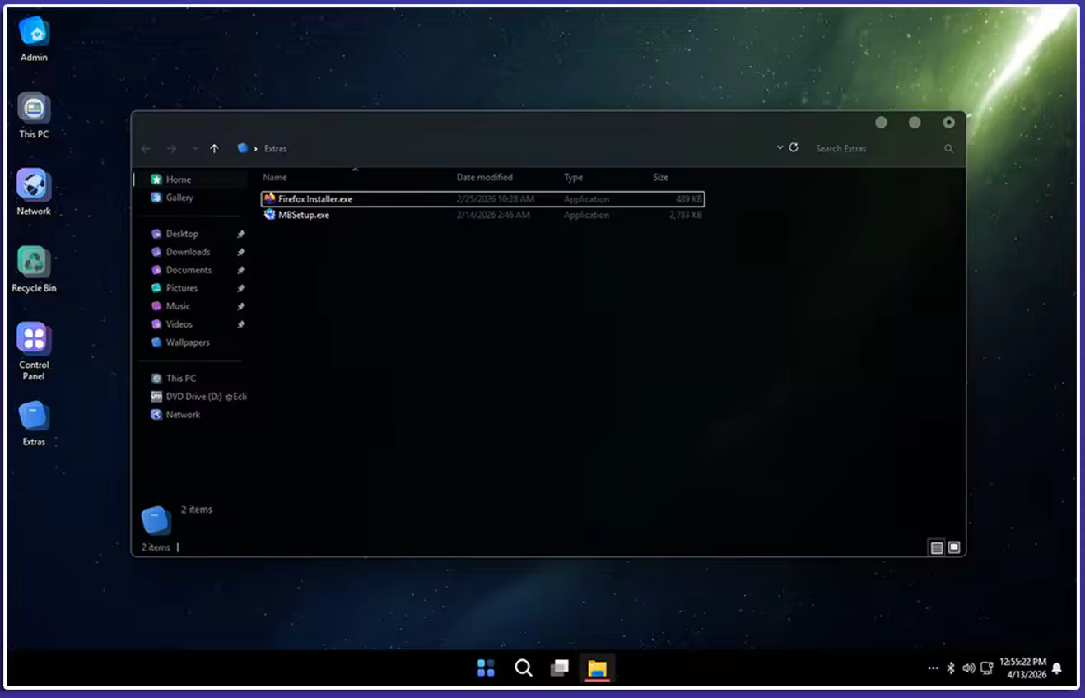
Task: Select Firefox Installer.exe file
Action: pos(314,199)
